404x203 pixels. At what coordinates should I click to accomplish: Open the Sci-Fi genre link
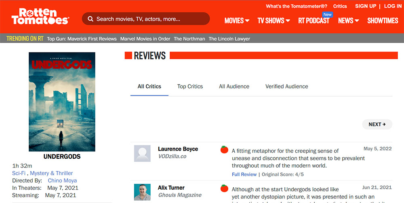[19, 173]
